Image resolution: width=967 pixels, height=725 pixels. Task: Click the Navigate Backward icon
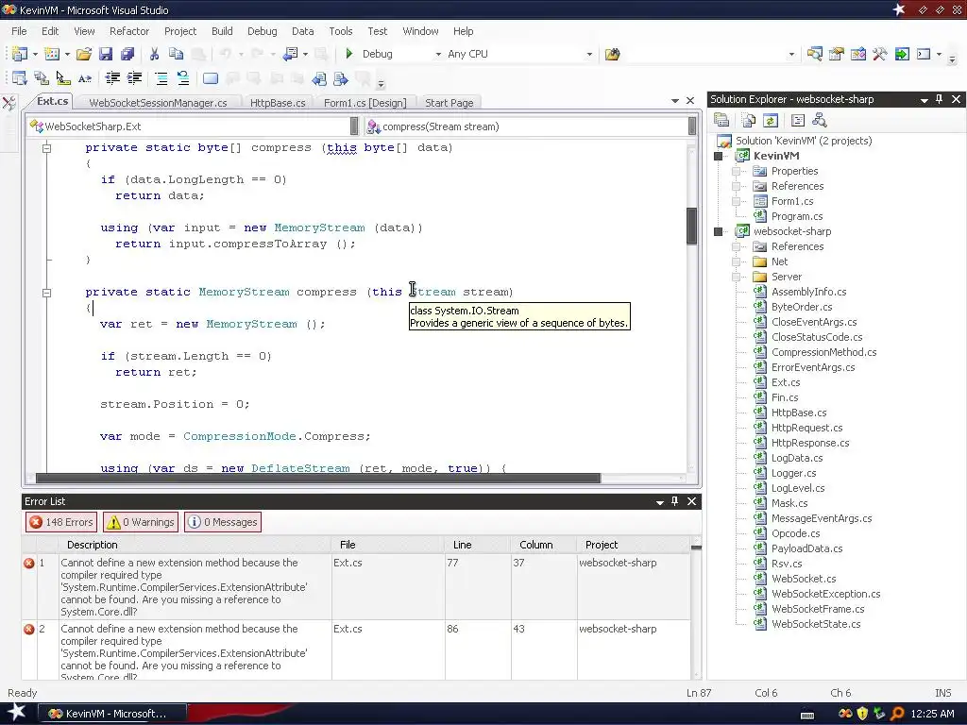tap(291, 54)
